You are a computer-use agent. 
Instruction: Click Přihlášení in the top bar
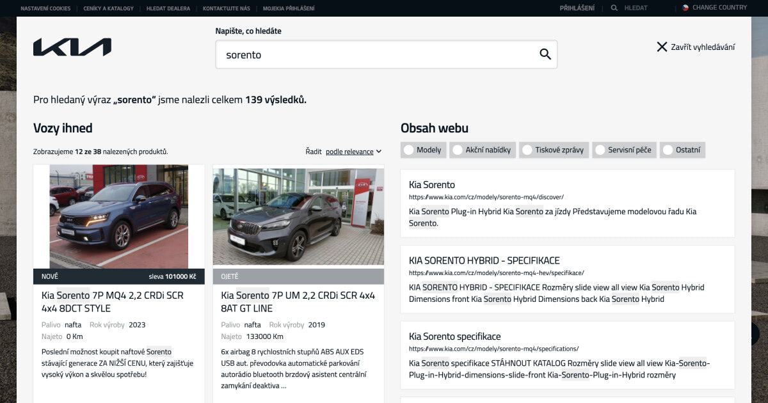(x=577, y=8)
